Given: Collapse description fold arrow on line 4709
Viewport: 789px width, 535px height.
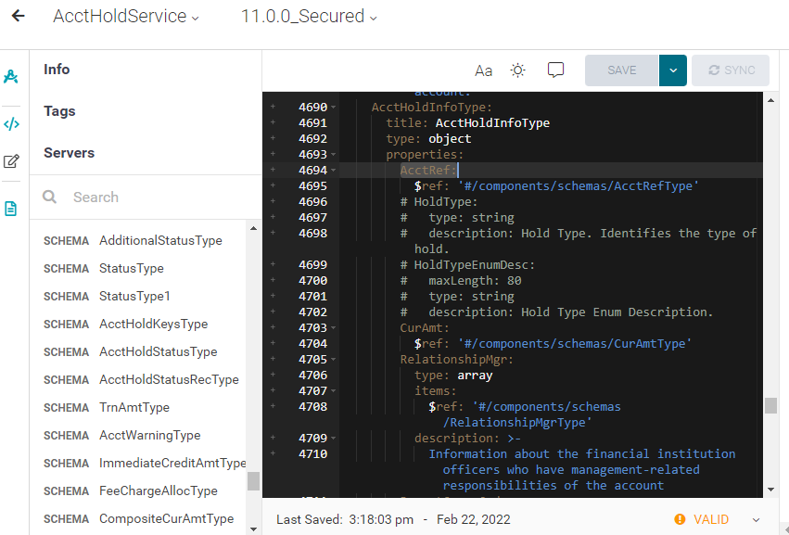Looking at the screenshot, I should tap(334, 439).
